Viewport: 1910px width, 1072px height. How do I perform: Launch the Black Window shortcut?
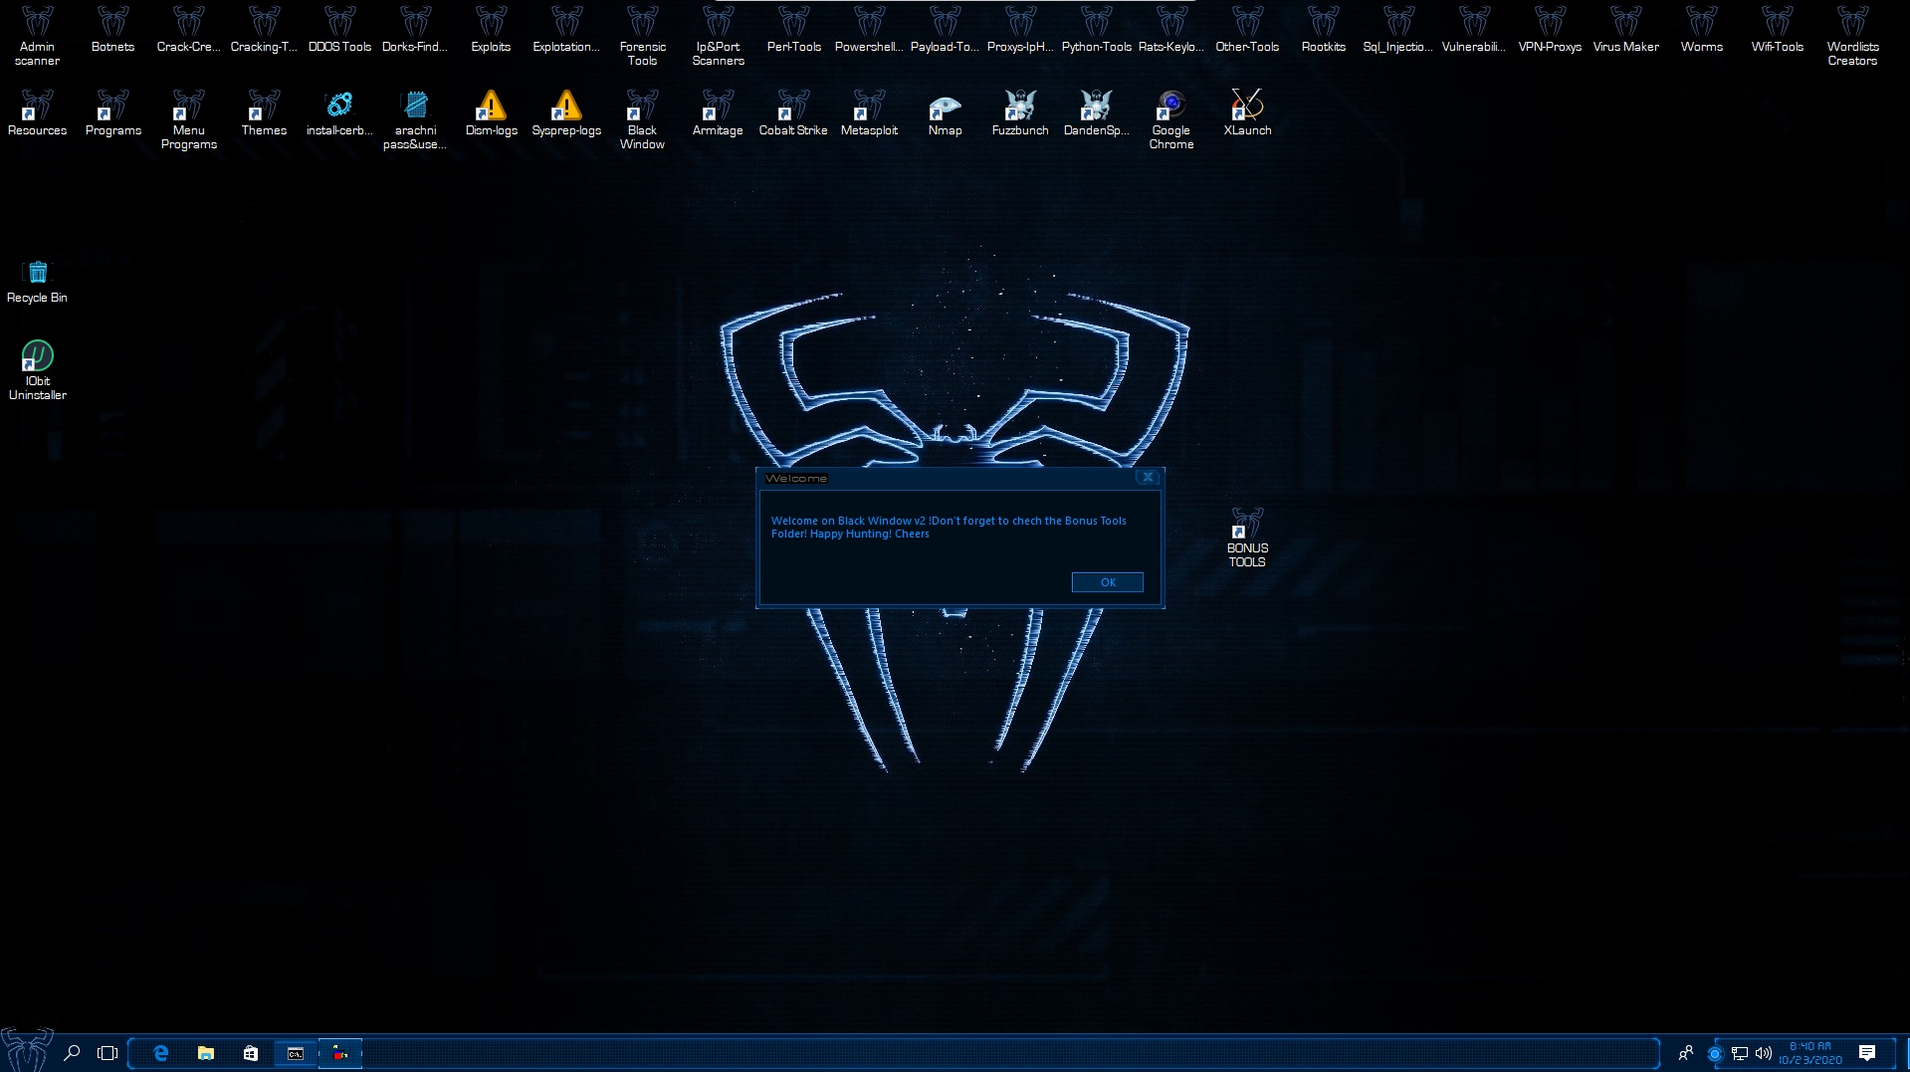(642, 120)
